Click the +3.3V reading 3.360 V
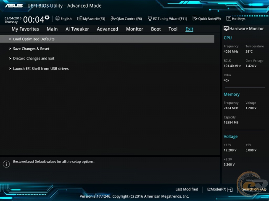269x201 pixels. pos(229,165)
